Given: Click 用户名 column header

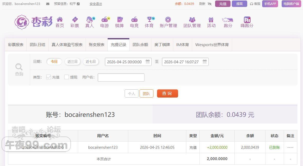Looking at the screenshot, I should (103, 136).
